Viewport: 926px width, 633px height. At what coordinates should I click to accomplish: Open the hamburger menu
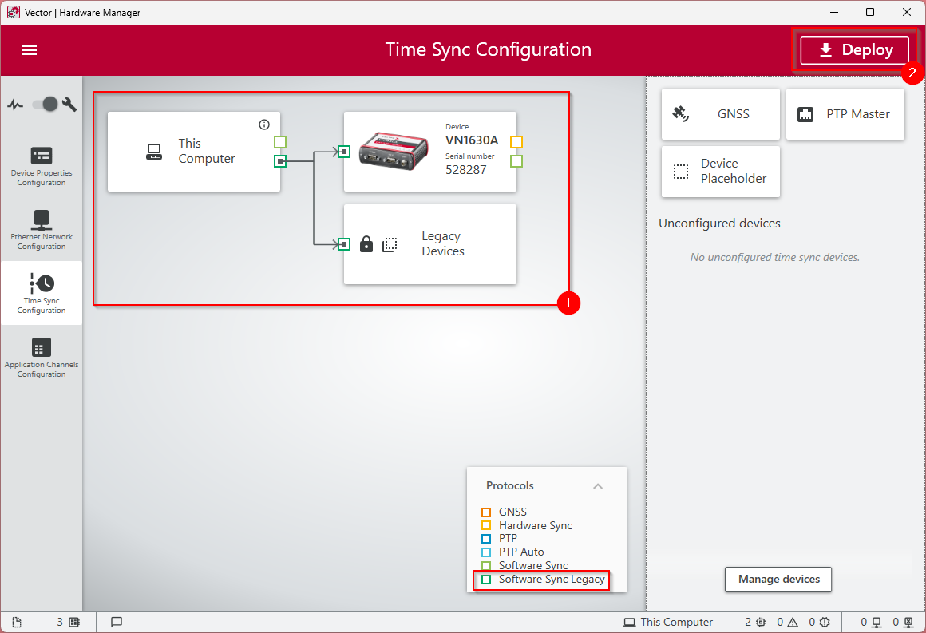coord(30,50)
